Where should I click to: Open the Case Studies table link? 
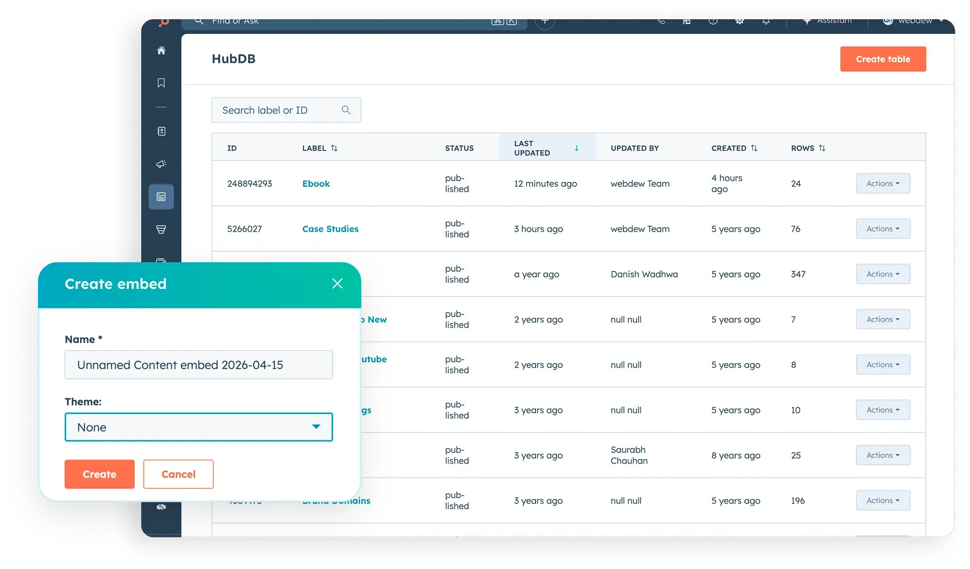coord(330,229)
